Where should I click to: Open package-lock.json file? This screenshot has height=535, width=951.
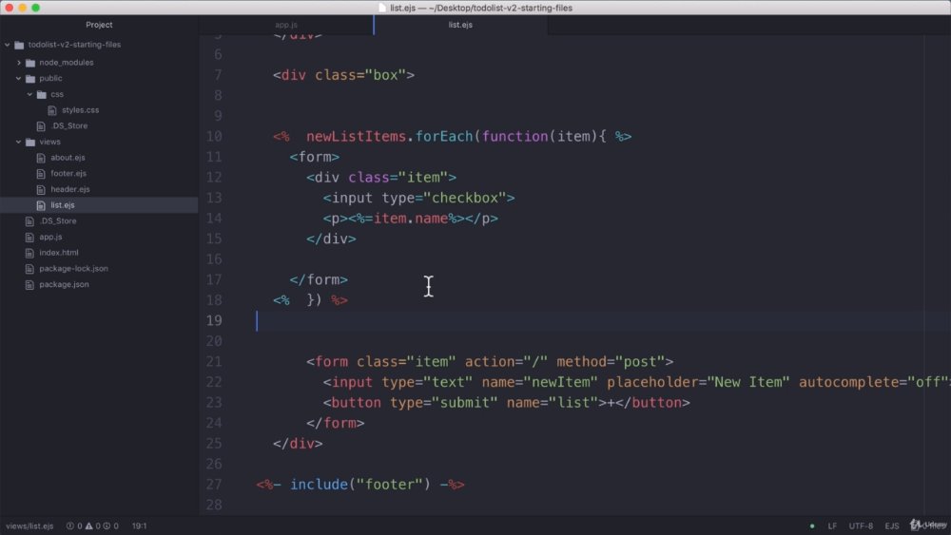point(73,268)
